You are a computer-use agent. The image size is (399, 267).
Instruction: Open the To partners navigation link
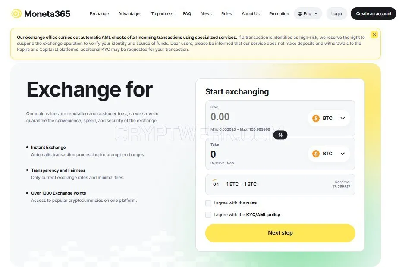tap(162, 14)
